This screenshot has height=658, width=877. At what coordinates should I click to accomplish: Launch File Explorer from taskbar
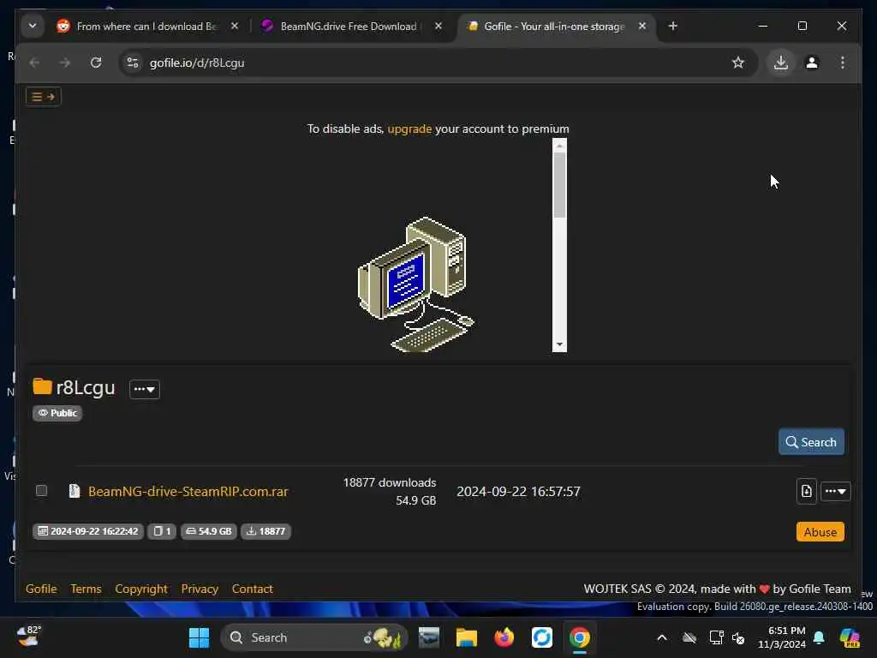pos(467,637)
